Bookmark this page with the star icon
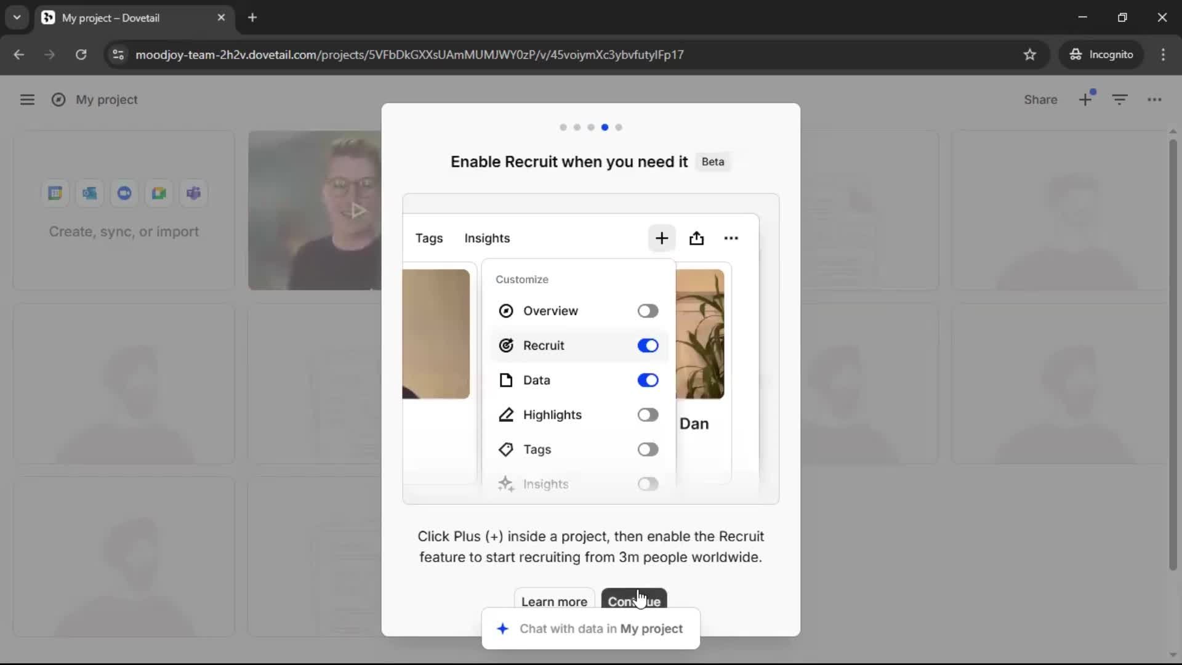Viewport: 1182px width, 665px height. [x=1030, y=55]
